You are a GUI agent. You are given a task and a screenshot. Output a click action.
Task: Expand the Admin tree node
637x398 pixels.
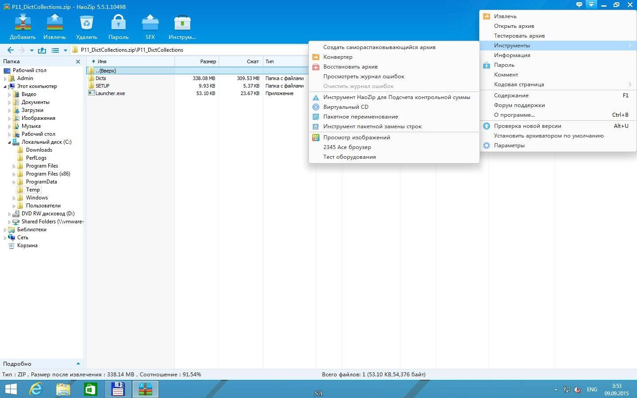coord(5,78)
